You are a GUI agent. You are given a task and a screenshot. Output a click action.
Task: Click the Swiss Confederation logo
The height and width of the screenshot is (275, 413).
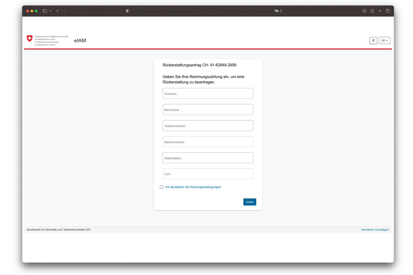pos(29,38)
